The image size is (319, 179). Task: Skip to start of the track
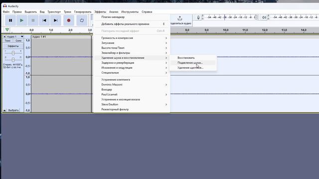click(x=44, y=20)
